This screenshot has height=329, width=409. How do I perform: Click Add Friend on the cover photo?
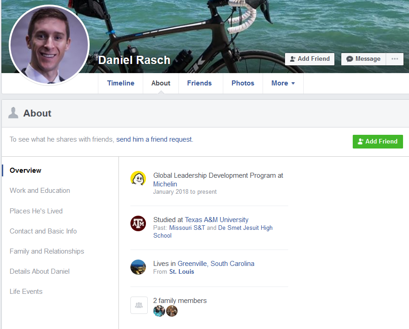tap(310, 59)
